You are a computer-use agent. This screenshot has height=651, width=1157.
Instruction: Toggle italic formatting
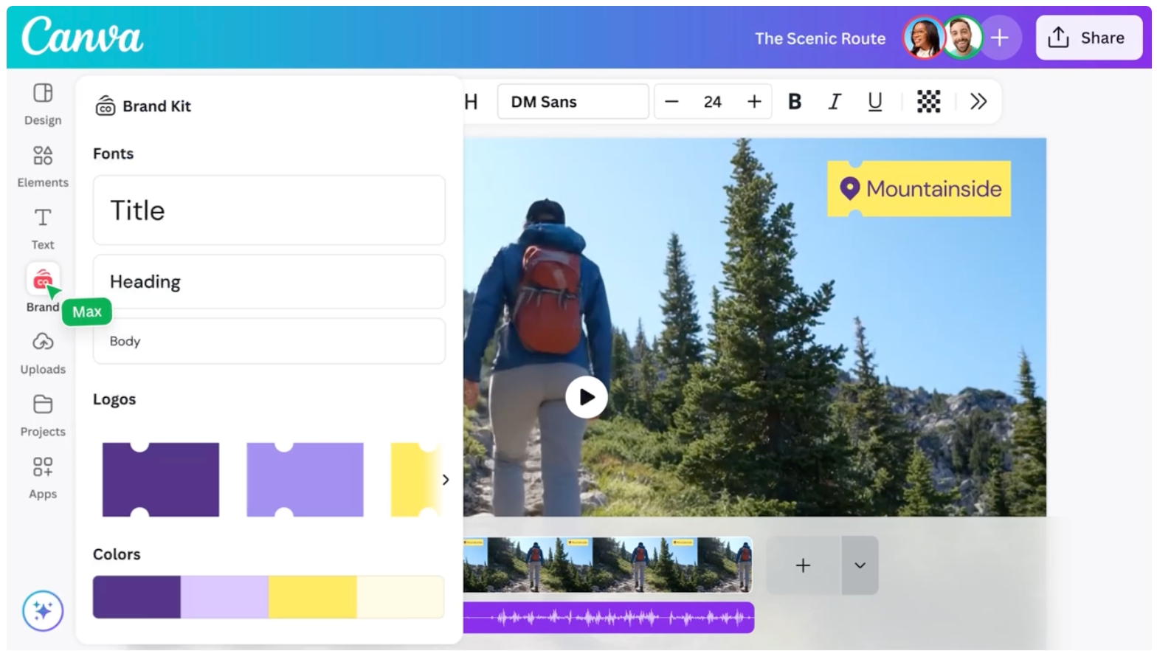click(835, 101)
